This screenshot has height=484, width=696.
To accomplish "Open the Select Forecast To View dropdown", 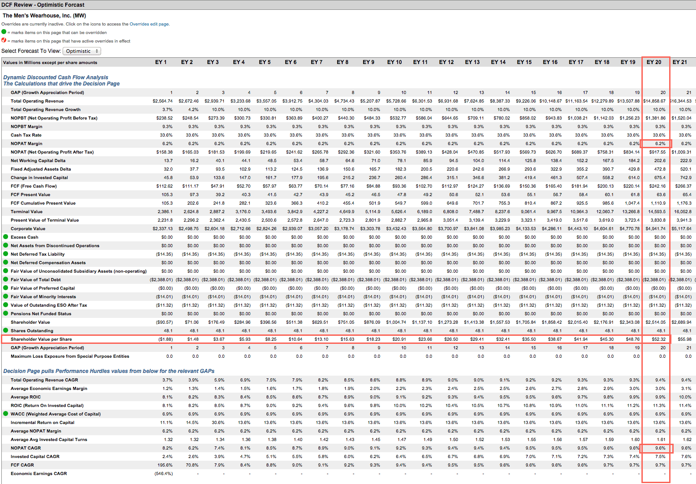I will pos(82,51).
